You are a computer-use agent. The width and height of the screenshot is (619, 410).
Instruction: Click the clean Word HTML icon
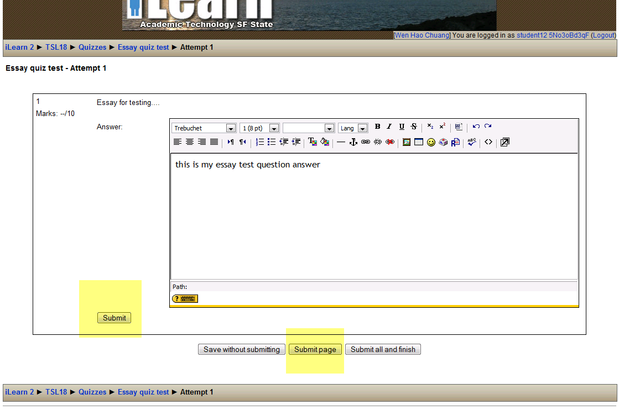point(459,127)
